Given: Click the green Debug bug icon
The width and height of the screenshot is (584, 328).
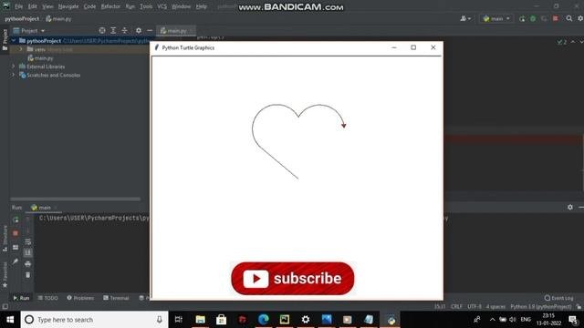Looking at the screenshot, I should click(x=533, y=18).
